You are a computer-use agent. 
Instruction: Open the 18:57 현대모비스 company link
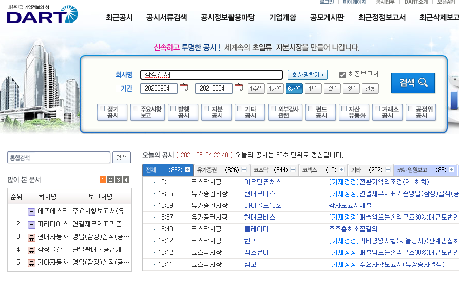(259, 217)
